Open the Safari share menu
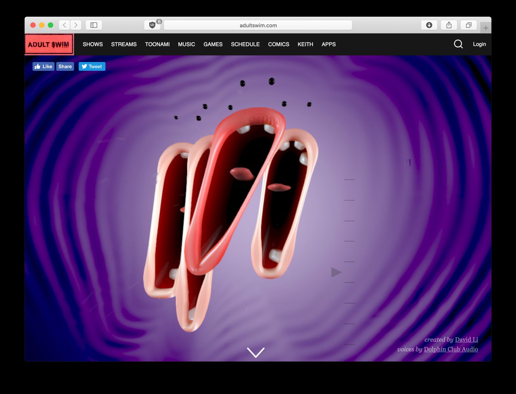The height and width of the screenshot is (394, 516). 449,25
